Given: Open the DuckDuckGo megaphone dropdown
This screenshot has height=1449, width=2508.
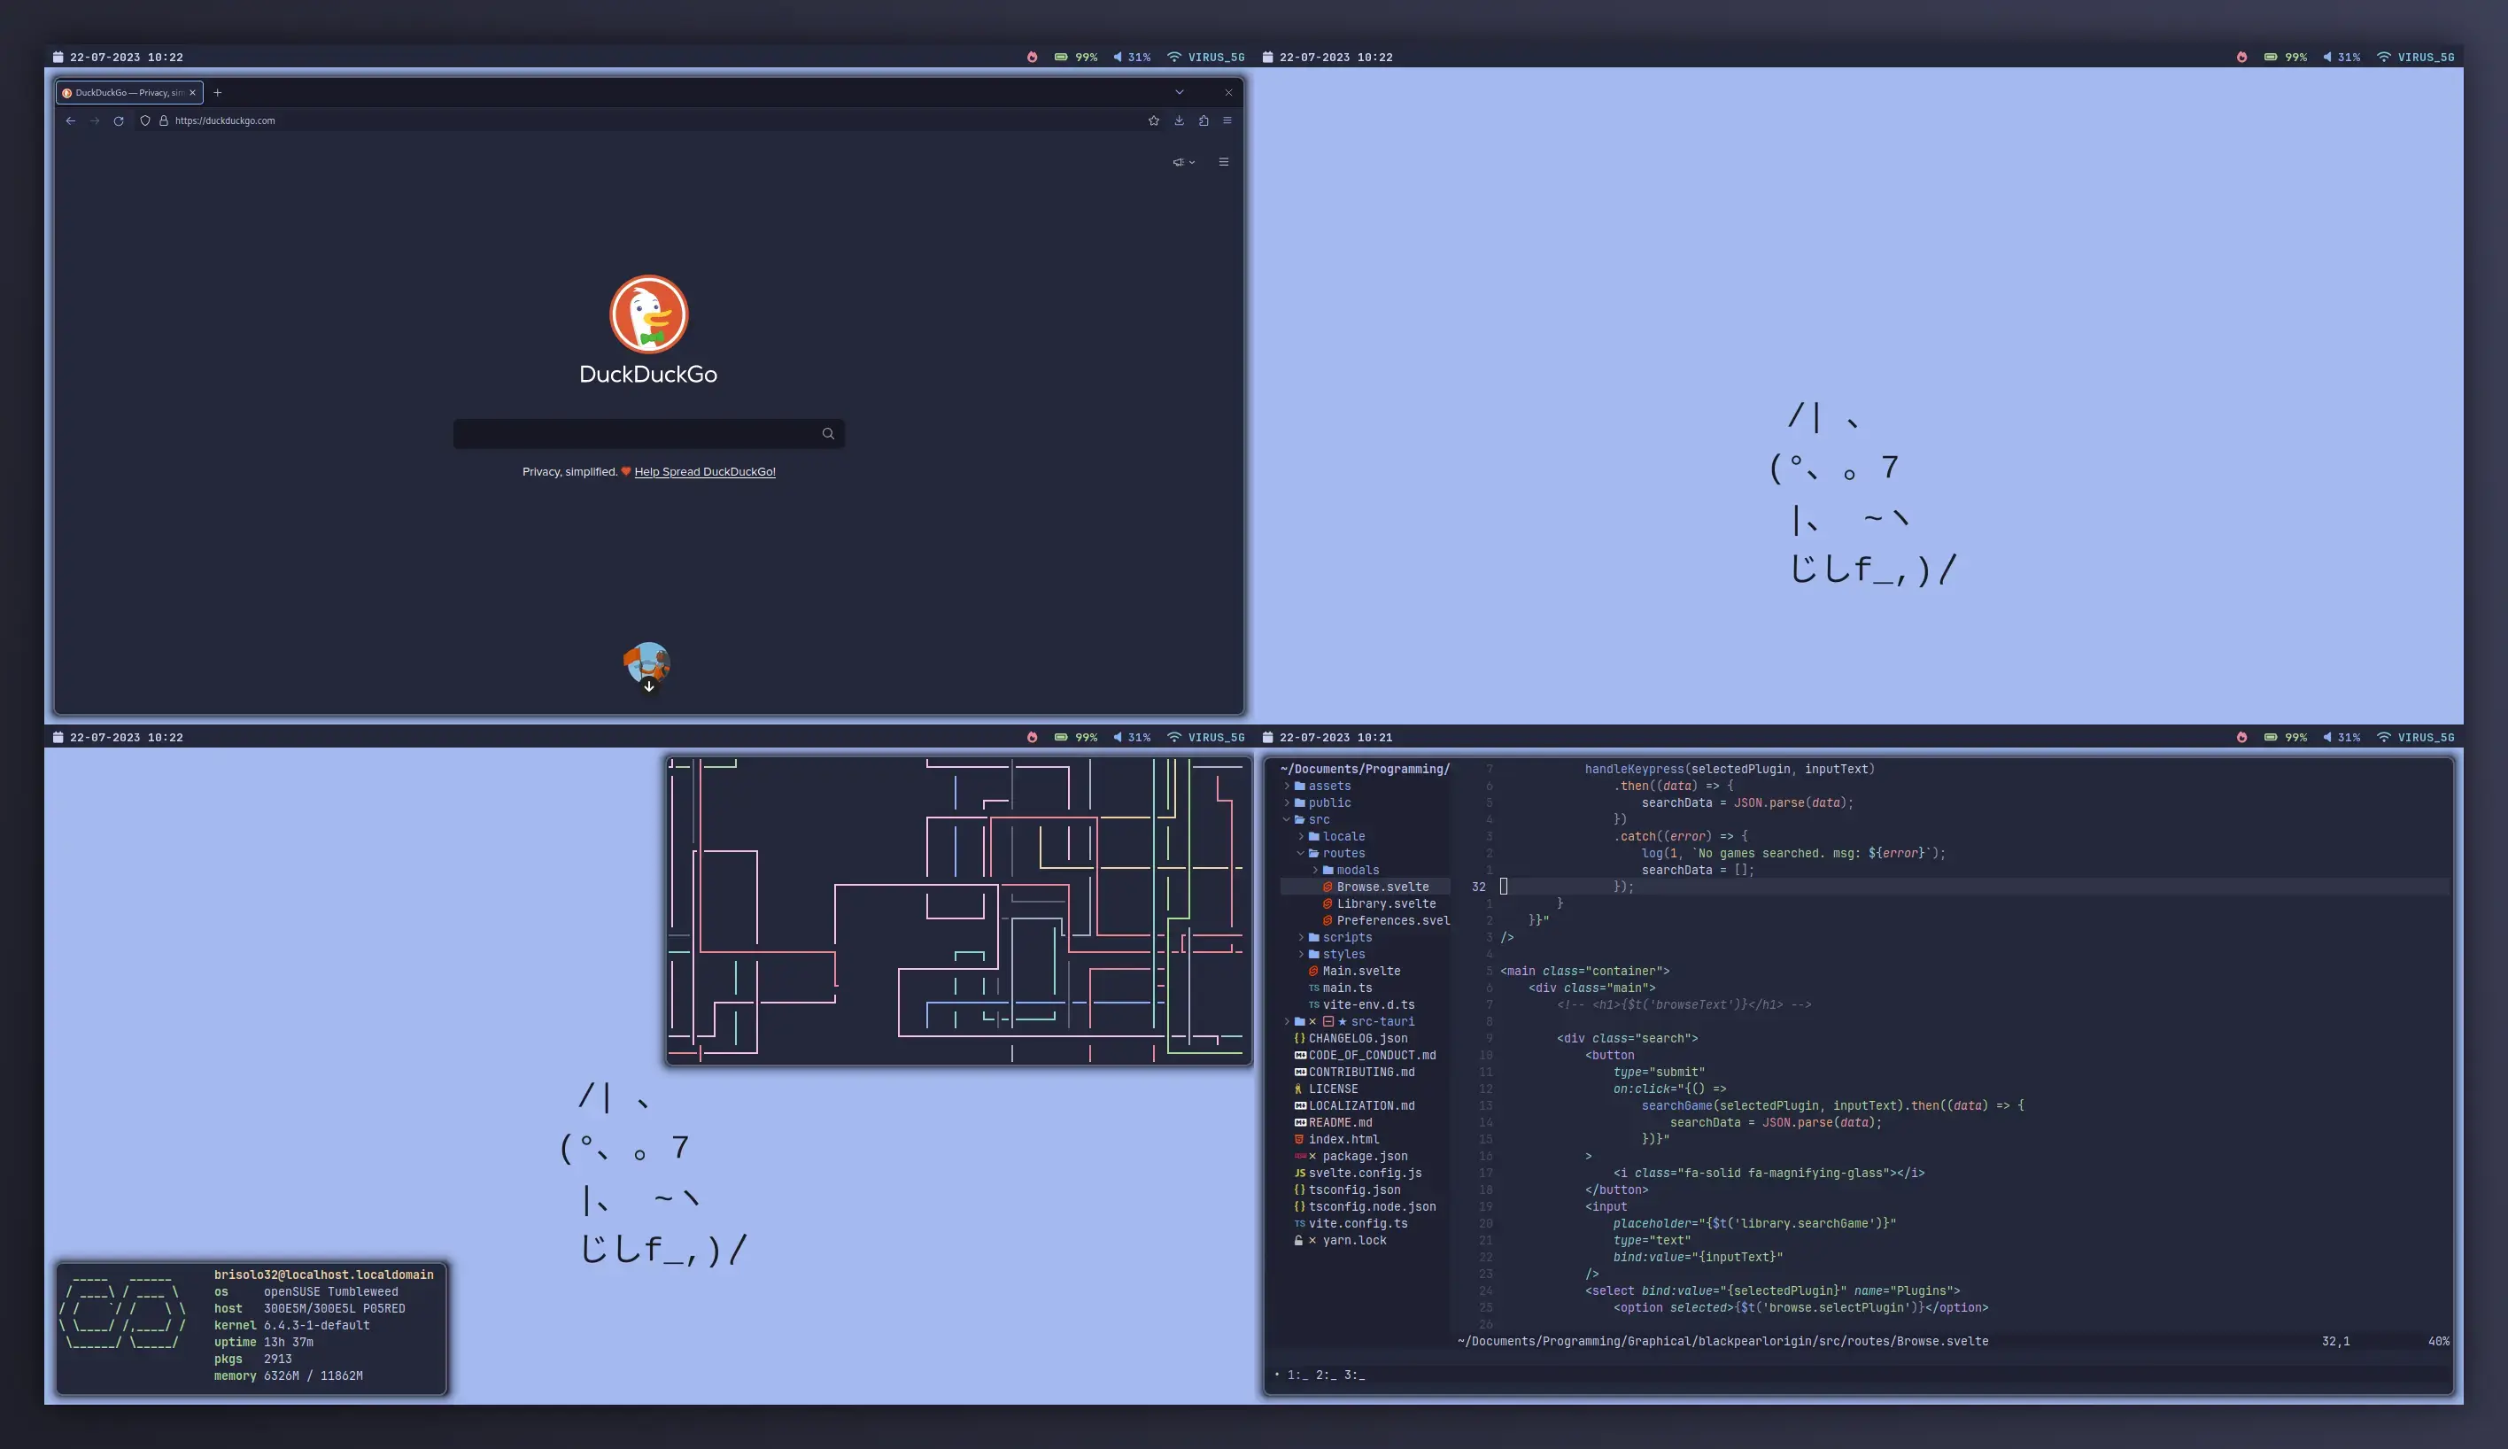Looking at the screenshot, I should point(1184,162).
